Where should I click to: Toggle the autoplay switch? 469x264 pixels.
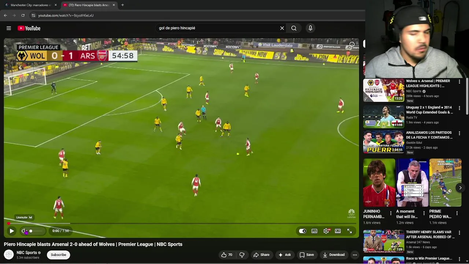point(303,231)
